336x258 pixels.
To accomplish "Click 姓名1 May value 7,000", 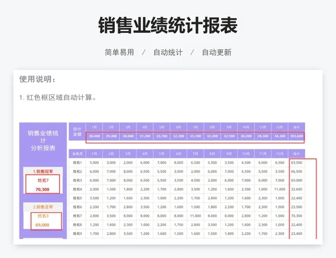I will pos(162,162).
